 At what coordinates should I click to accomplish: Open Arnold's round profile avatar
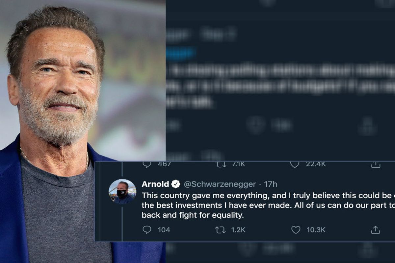click(122, 192)
